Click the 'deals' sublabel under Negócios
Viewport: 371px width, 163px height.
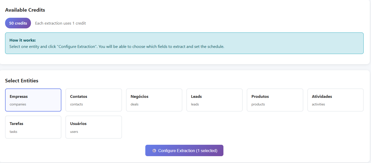click(x=134, y=104)
